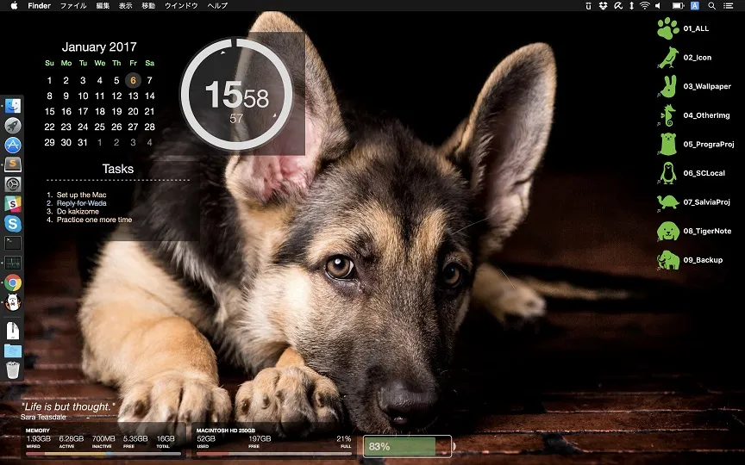Image resolution: width=745 pixels, height=465 pixels.
Task: Open Skype from the Dock
Action: 12,224
